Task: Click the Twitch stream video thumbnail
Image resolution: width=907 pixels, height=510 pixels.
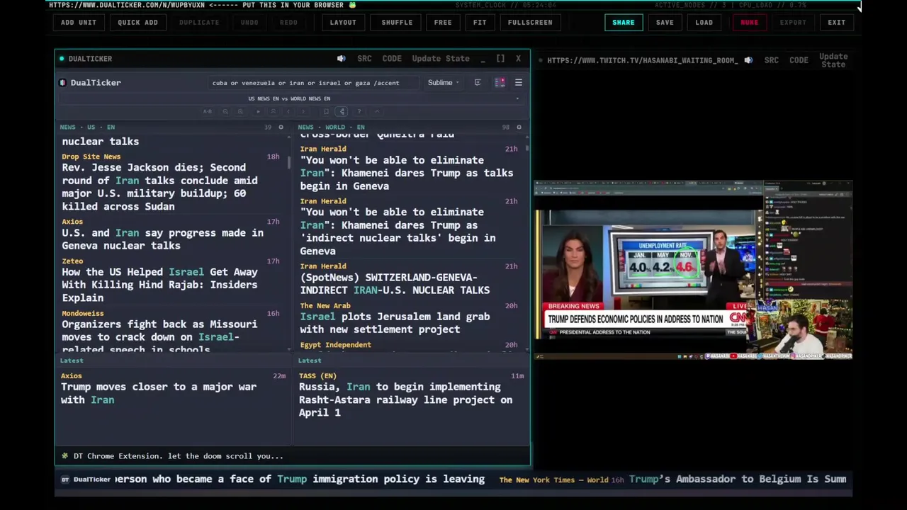Action: click(693, 271)
